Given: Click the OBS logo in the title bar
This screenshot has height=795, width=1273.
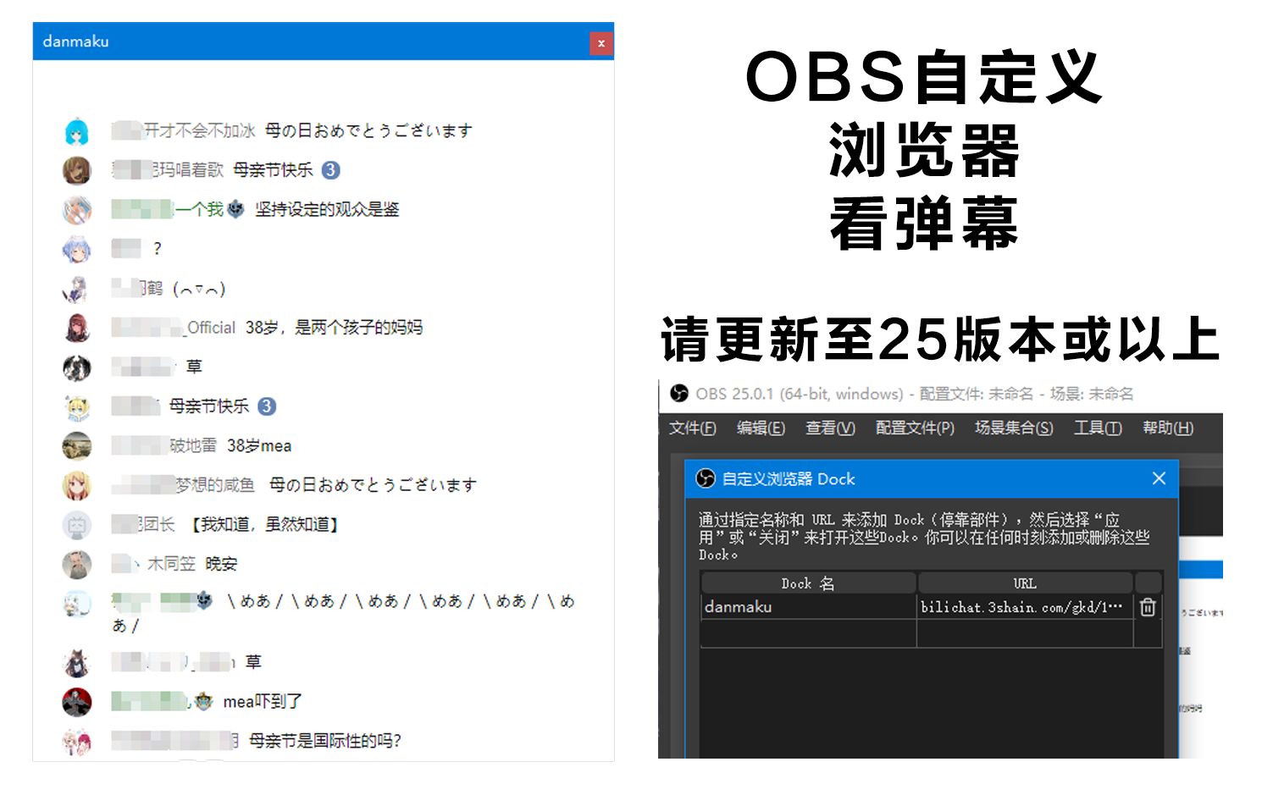Looking at the screenshot, I should (679, 393).
